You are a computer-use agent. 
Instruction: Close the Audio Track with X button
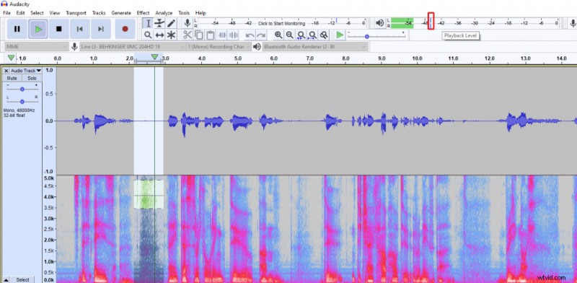[x=6, y=70]
